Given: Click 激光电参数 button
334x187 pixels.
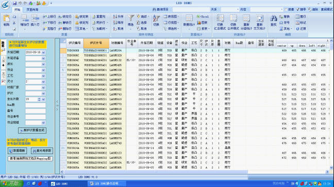Looking at the screenshot, I should 42,151.
